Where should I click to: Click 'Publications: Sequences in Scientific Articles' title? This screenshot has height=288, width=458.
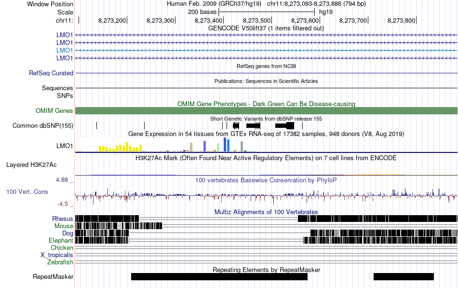pyautogui.click(x=266, y=81)
